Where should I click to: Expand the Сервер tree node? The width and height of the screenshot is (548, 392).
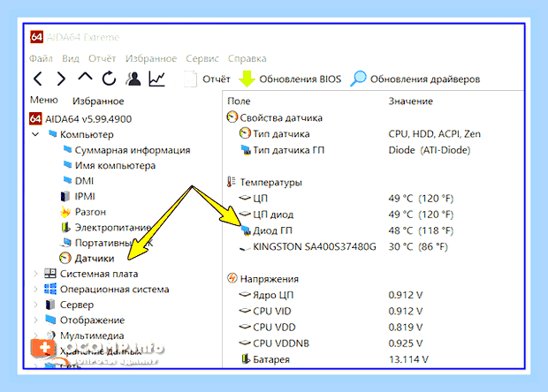click(35, 305)
